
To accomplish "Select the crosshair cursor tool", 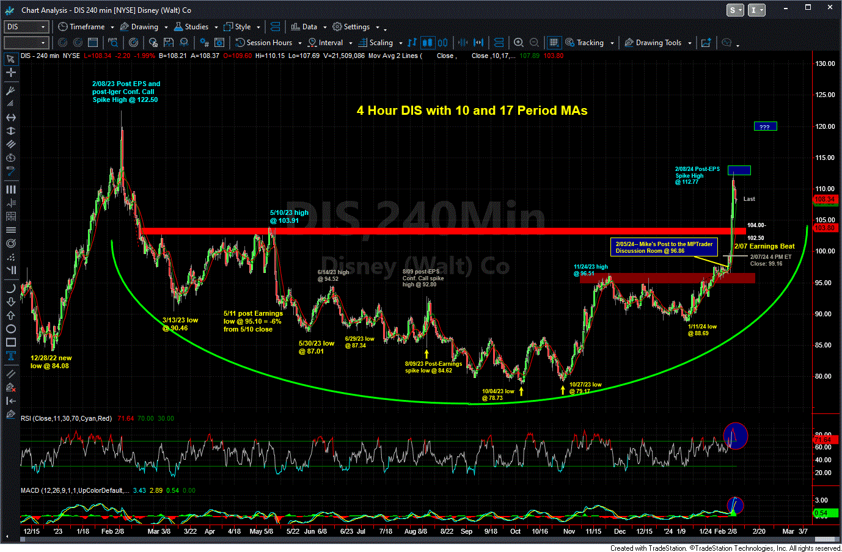I will (x=10, y=73).
